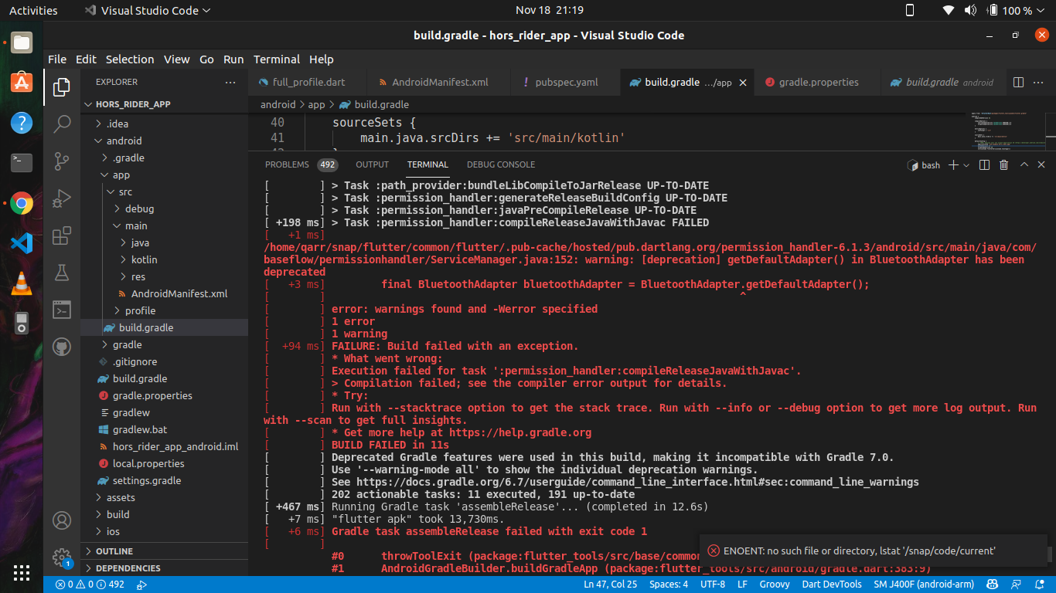Open Google Chrome from the dock
Viewport: 1056px width, 593px height.
[22, 204]
